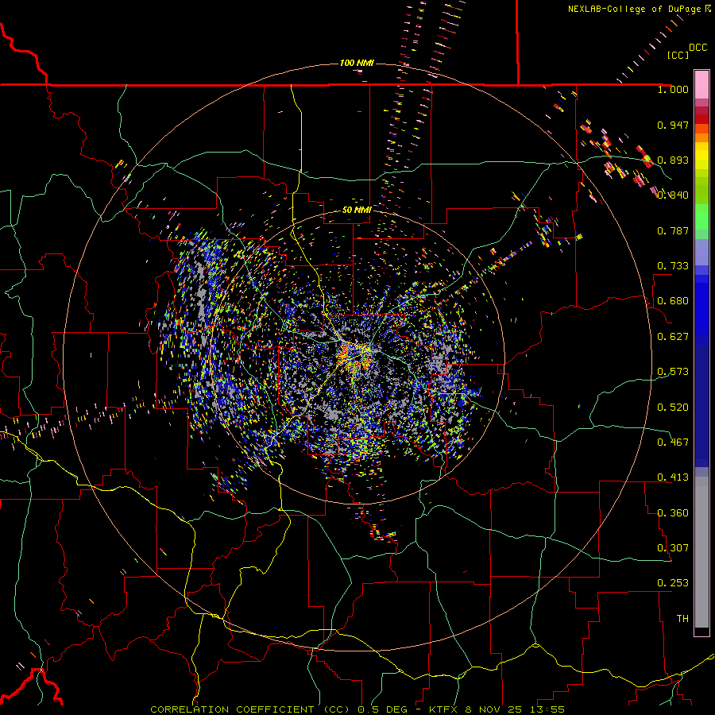Click the TH threshold label
Screen dimensions: 715x715
(682, 619)
